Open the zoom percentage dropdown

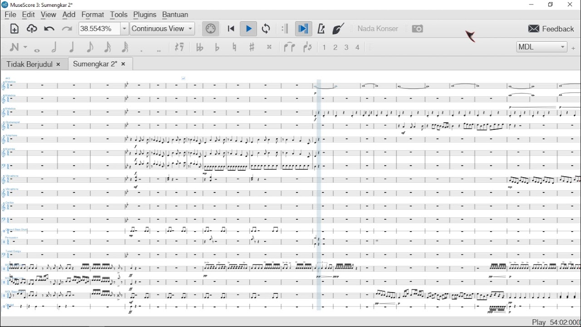click(124, 29)
